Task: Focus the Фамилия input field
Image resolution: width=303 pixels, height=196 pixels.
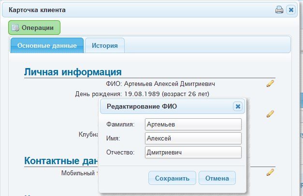Action: point(193,125)
